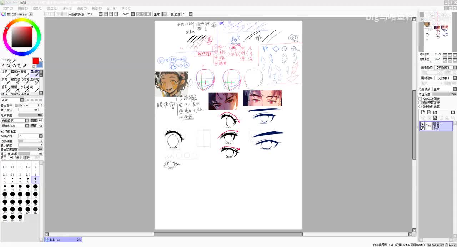Click the transparent color toggle icon
457x247 pixels.
(34, 66)
